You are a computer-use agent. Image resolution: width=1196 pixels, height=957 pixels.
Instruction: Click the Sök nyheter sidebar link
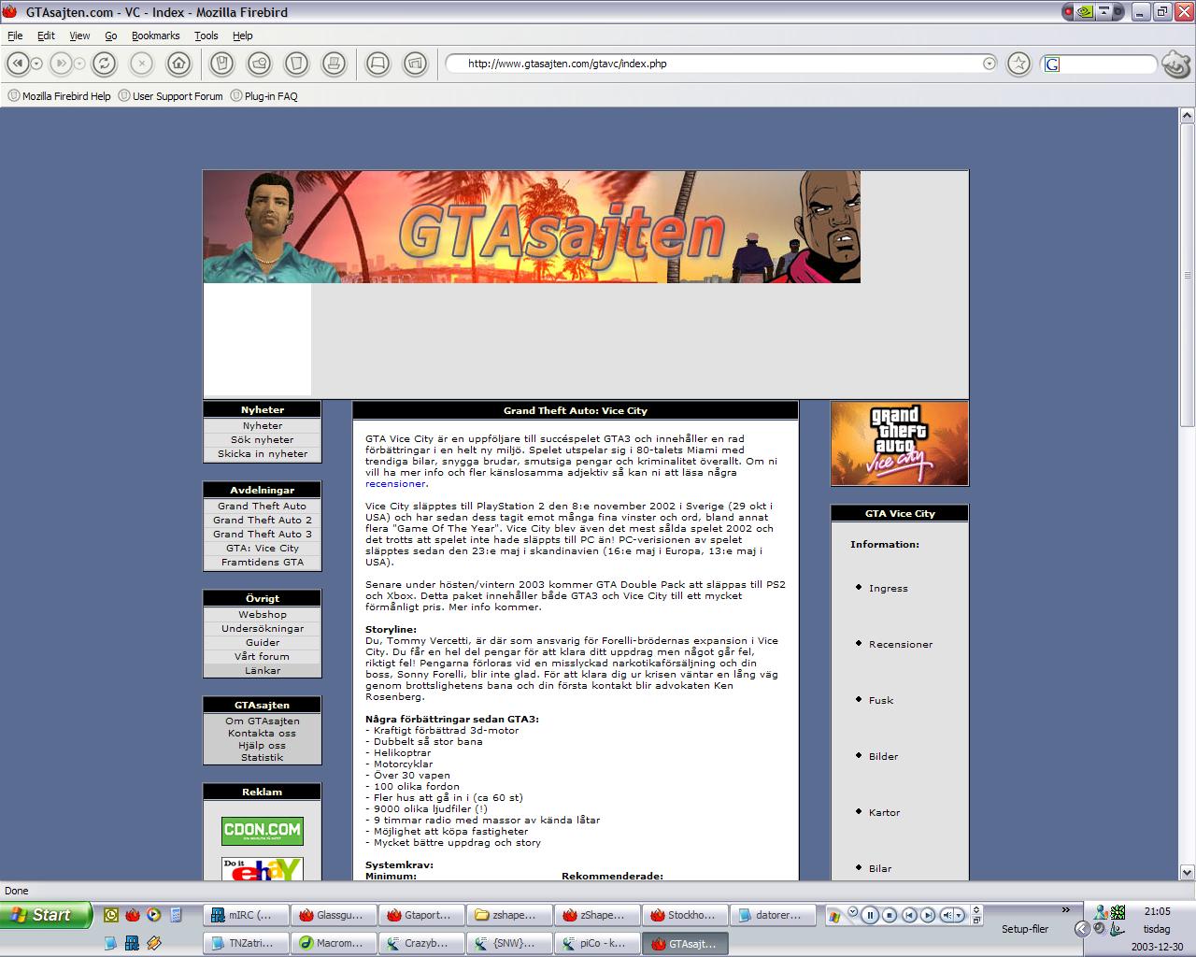coord(263,440)
